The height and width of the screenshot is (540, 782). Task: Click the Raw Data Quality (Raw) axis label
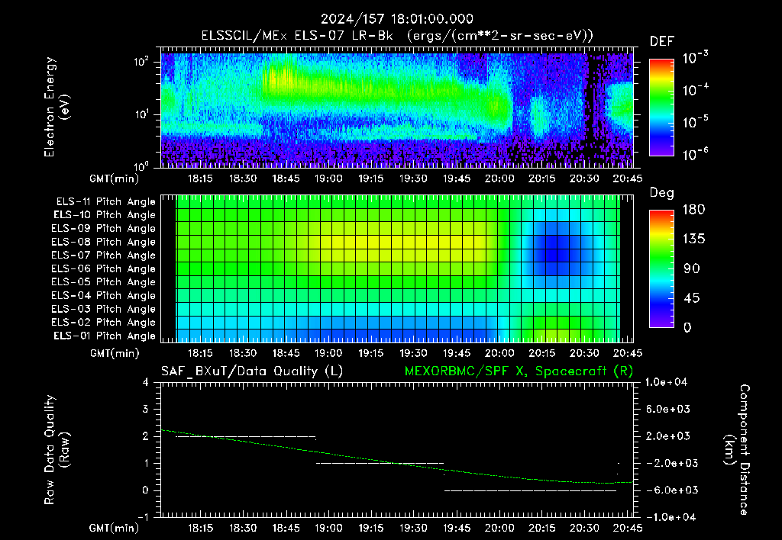tap(57, 450)
